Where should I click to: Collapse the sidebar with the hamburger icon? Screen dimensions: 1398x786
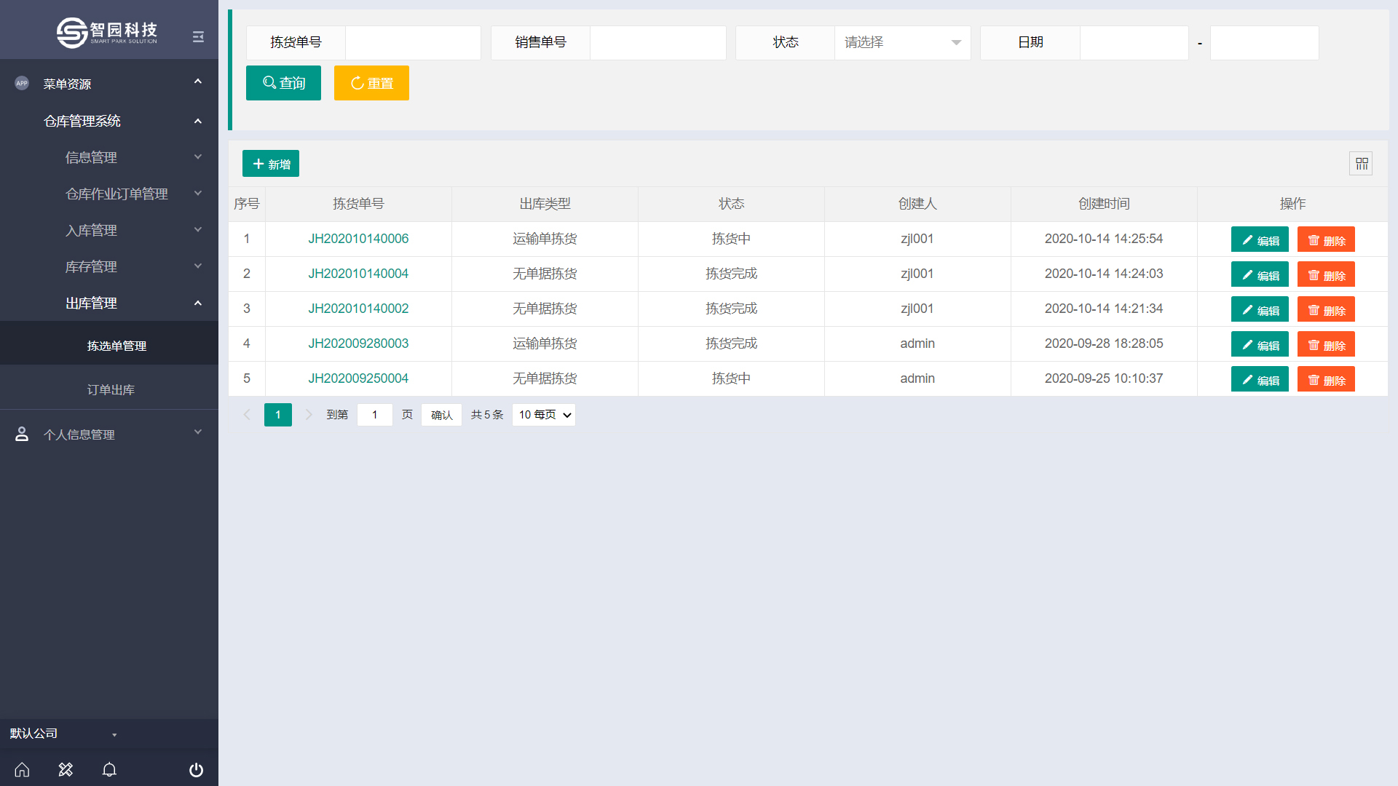pos(198,36)
